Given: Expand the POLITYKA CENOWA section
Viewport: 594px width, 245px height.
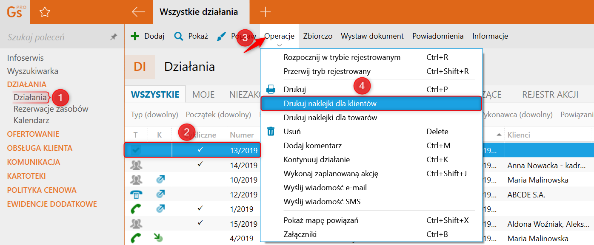Looking at the screenshot, I should [42, 190].
